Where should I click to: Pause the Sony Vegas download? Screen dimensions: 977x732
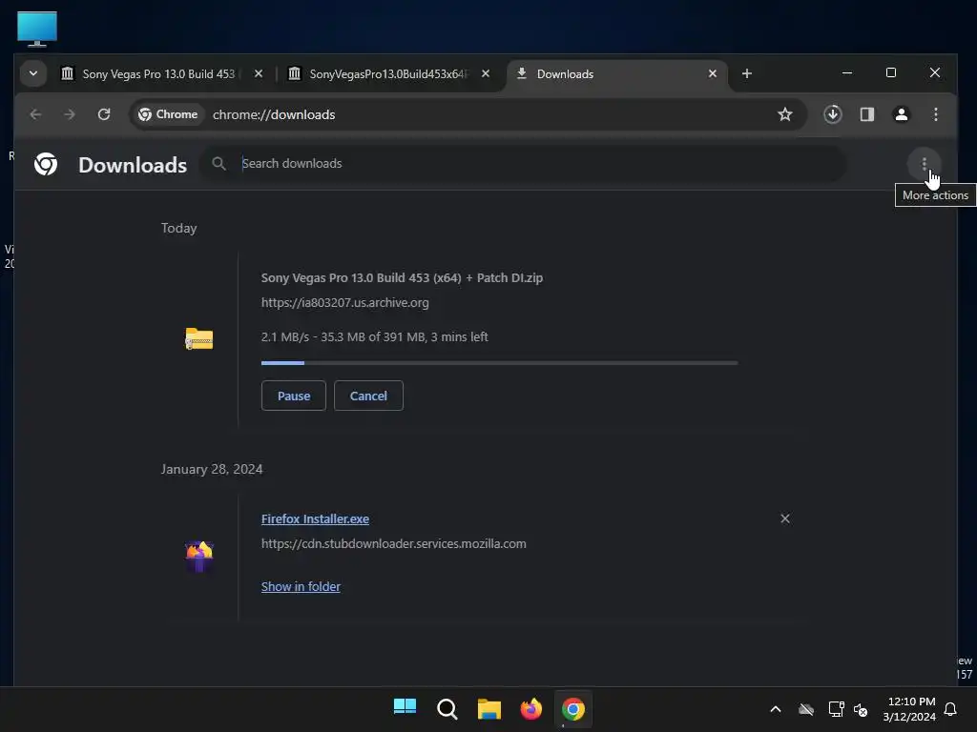point(294,396)
